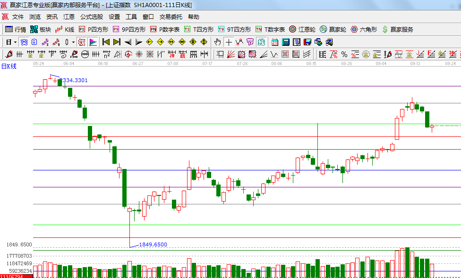Screen dimensions: 461x278
Task: Expand the 日 period dropdown arrow
Action: (x=15, y=42)
